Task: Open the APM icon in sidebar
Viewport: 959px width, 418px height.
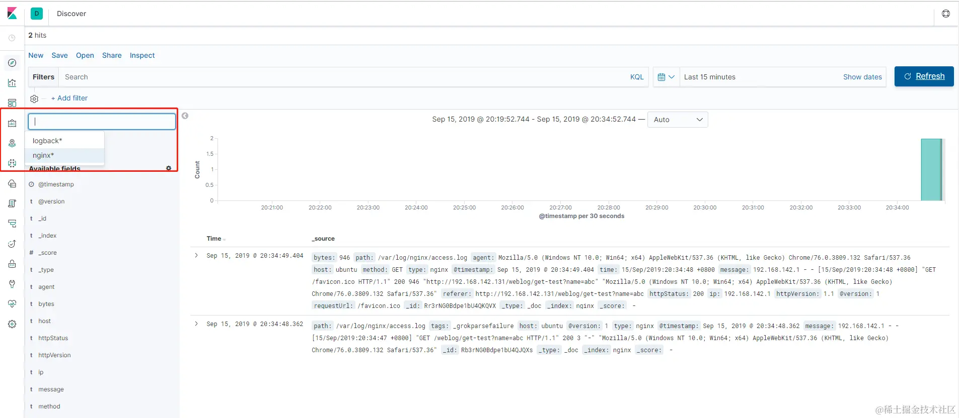Action: (12, 224)
